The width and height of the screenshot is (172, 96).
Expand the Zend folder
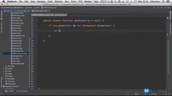(6, 66)
